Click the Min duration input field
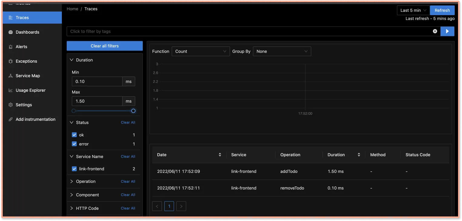This screenshot has width=462, height=221. click(97, 81)
